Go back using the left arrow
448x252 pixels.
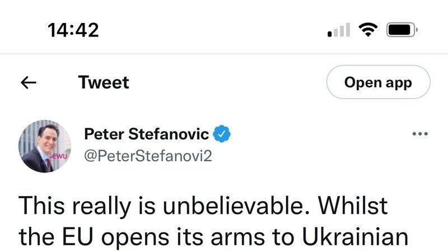click(x=29, y=83)
